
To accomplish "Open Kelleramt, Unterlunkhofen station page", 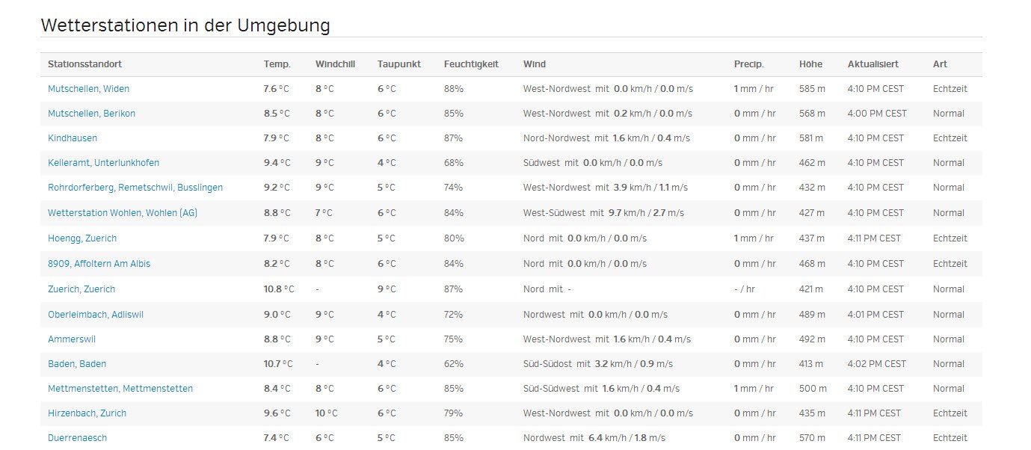I will pos(103,163).
